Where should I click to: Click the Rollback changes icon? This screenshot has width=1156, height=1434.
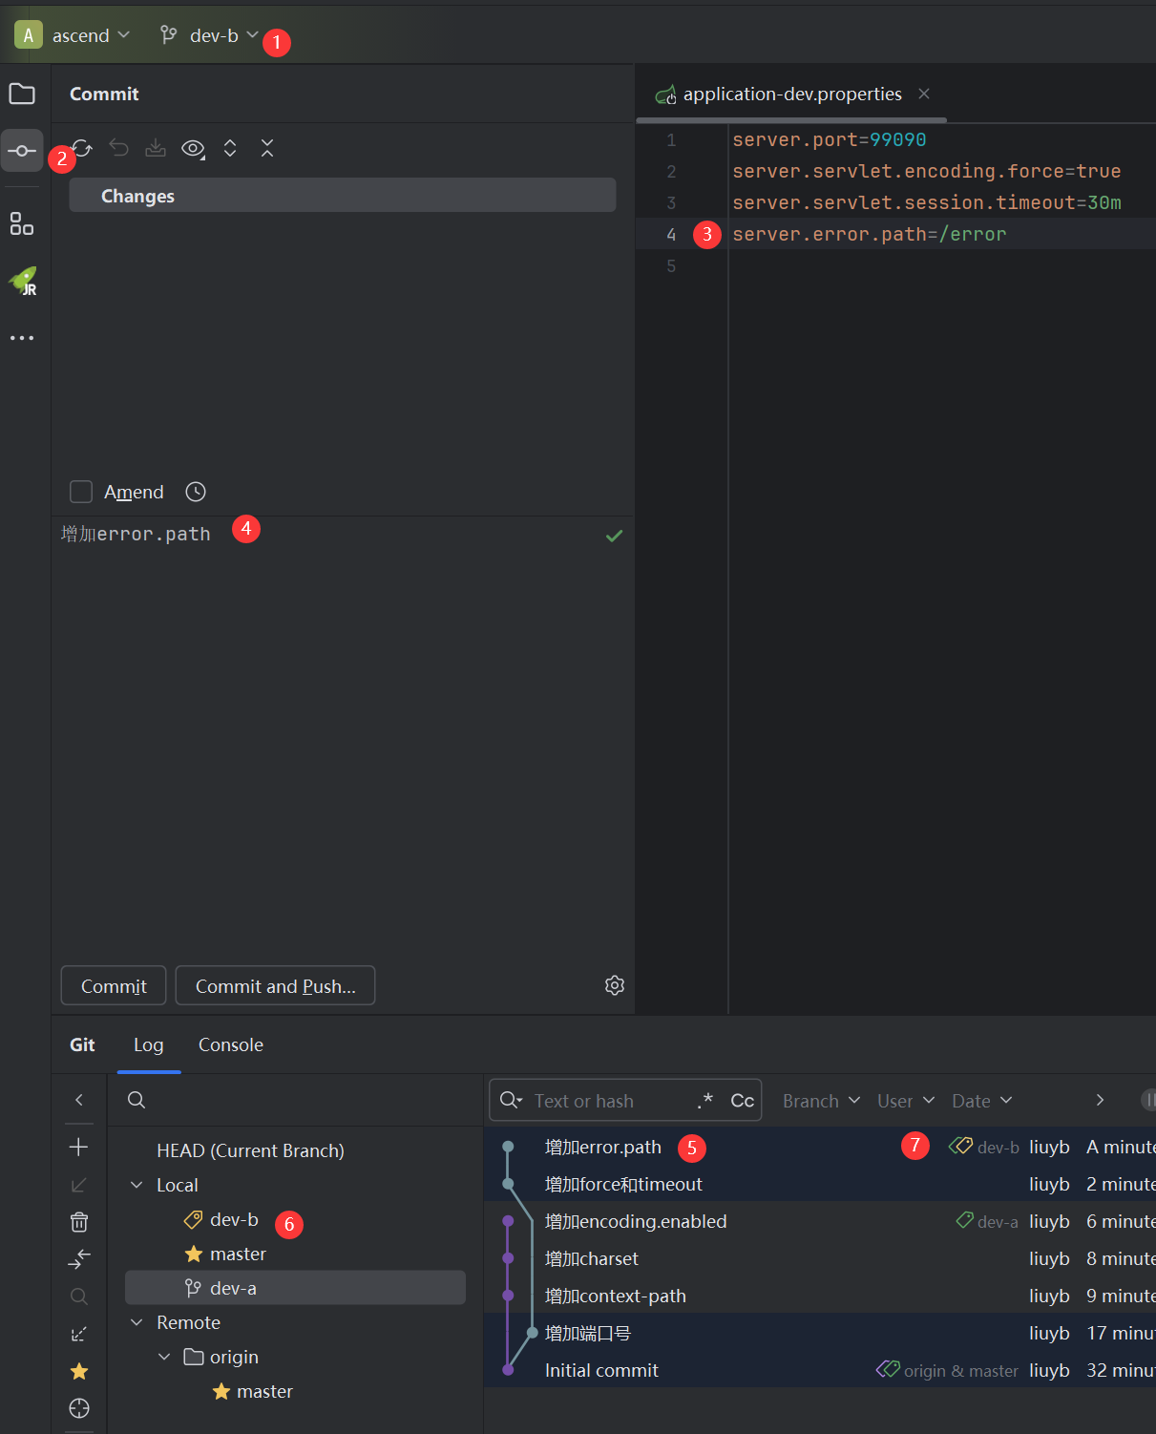pos(118,148)
